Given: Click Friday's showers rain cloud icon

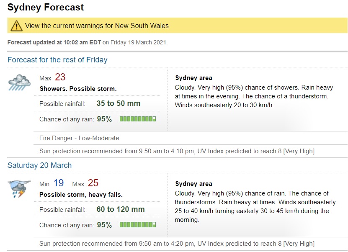Looking at the screenshot, I should (19, 82).
